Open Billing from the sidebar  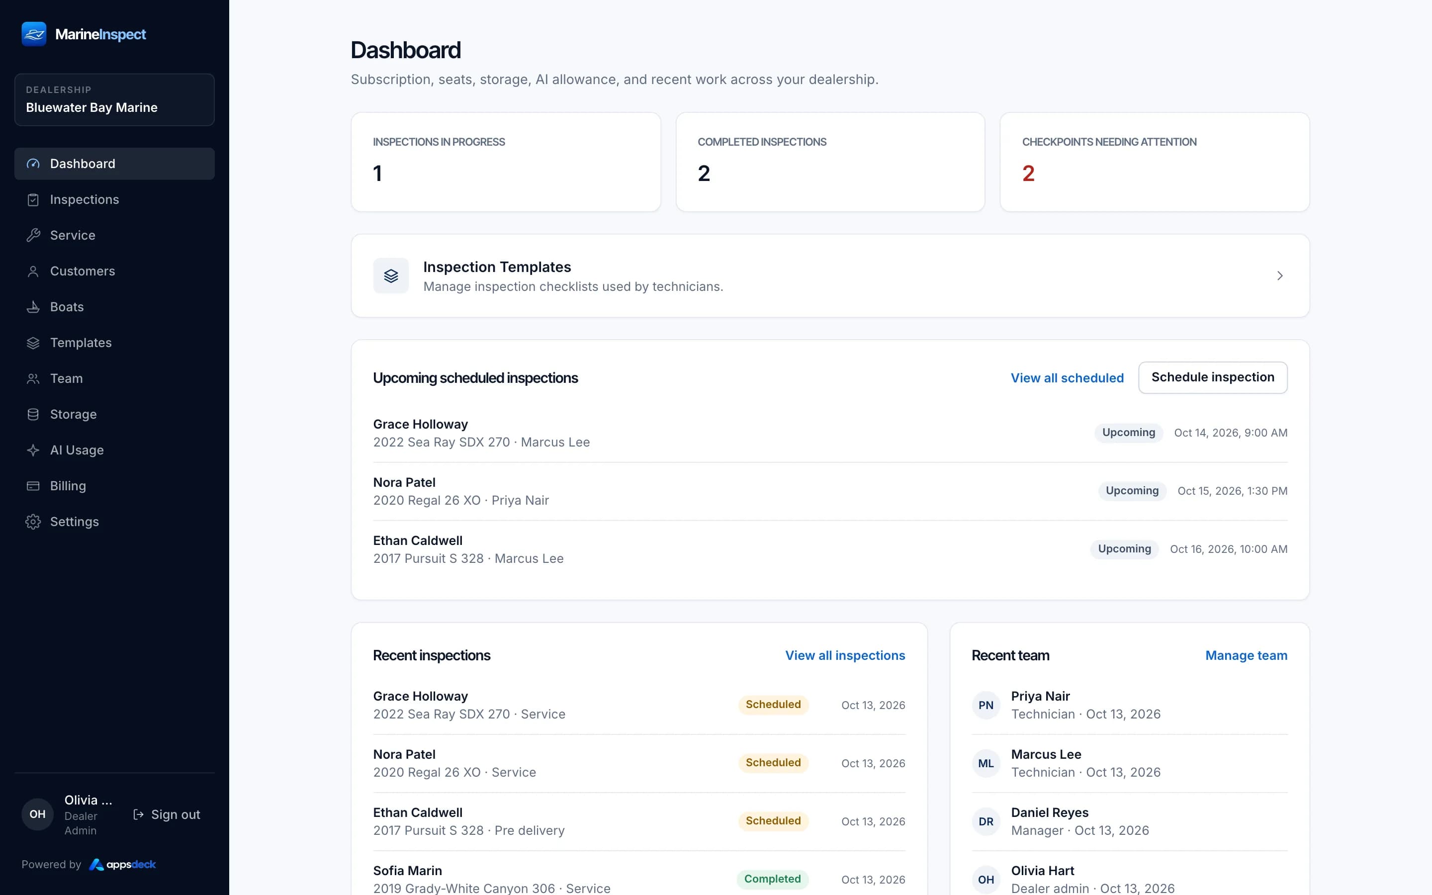pos(114,486)
